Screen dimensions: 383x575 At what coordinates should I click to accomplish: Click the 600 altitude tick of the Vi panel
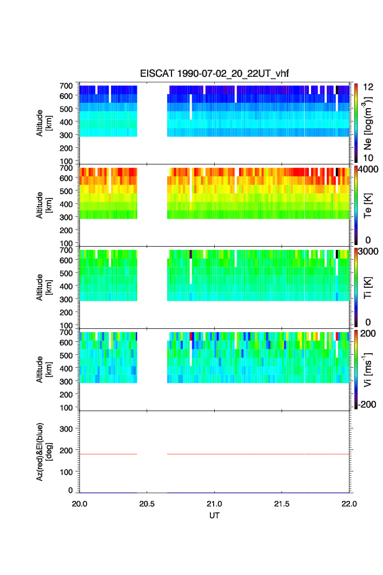click(66, 342)
